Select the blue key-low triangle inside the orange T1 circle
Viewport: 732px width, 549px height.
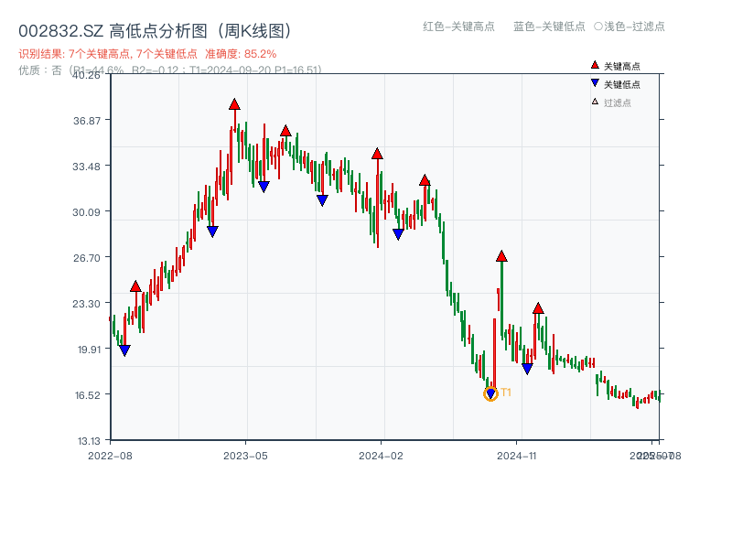pyautogui.click(x=490, y=394)
